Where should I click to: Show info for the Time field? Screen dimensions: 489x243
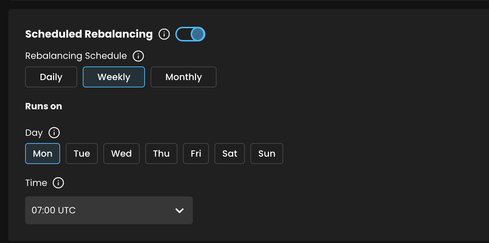58,183
